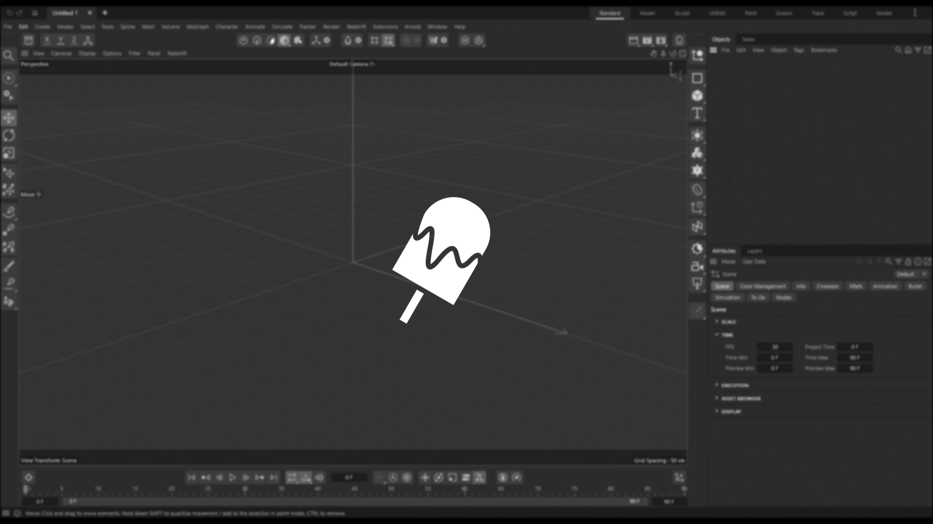Open the MoGraph menu

197,27
